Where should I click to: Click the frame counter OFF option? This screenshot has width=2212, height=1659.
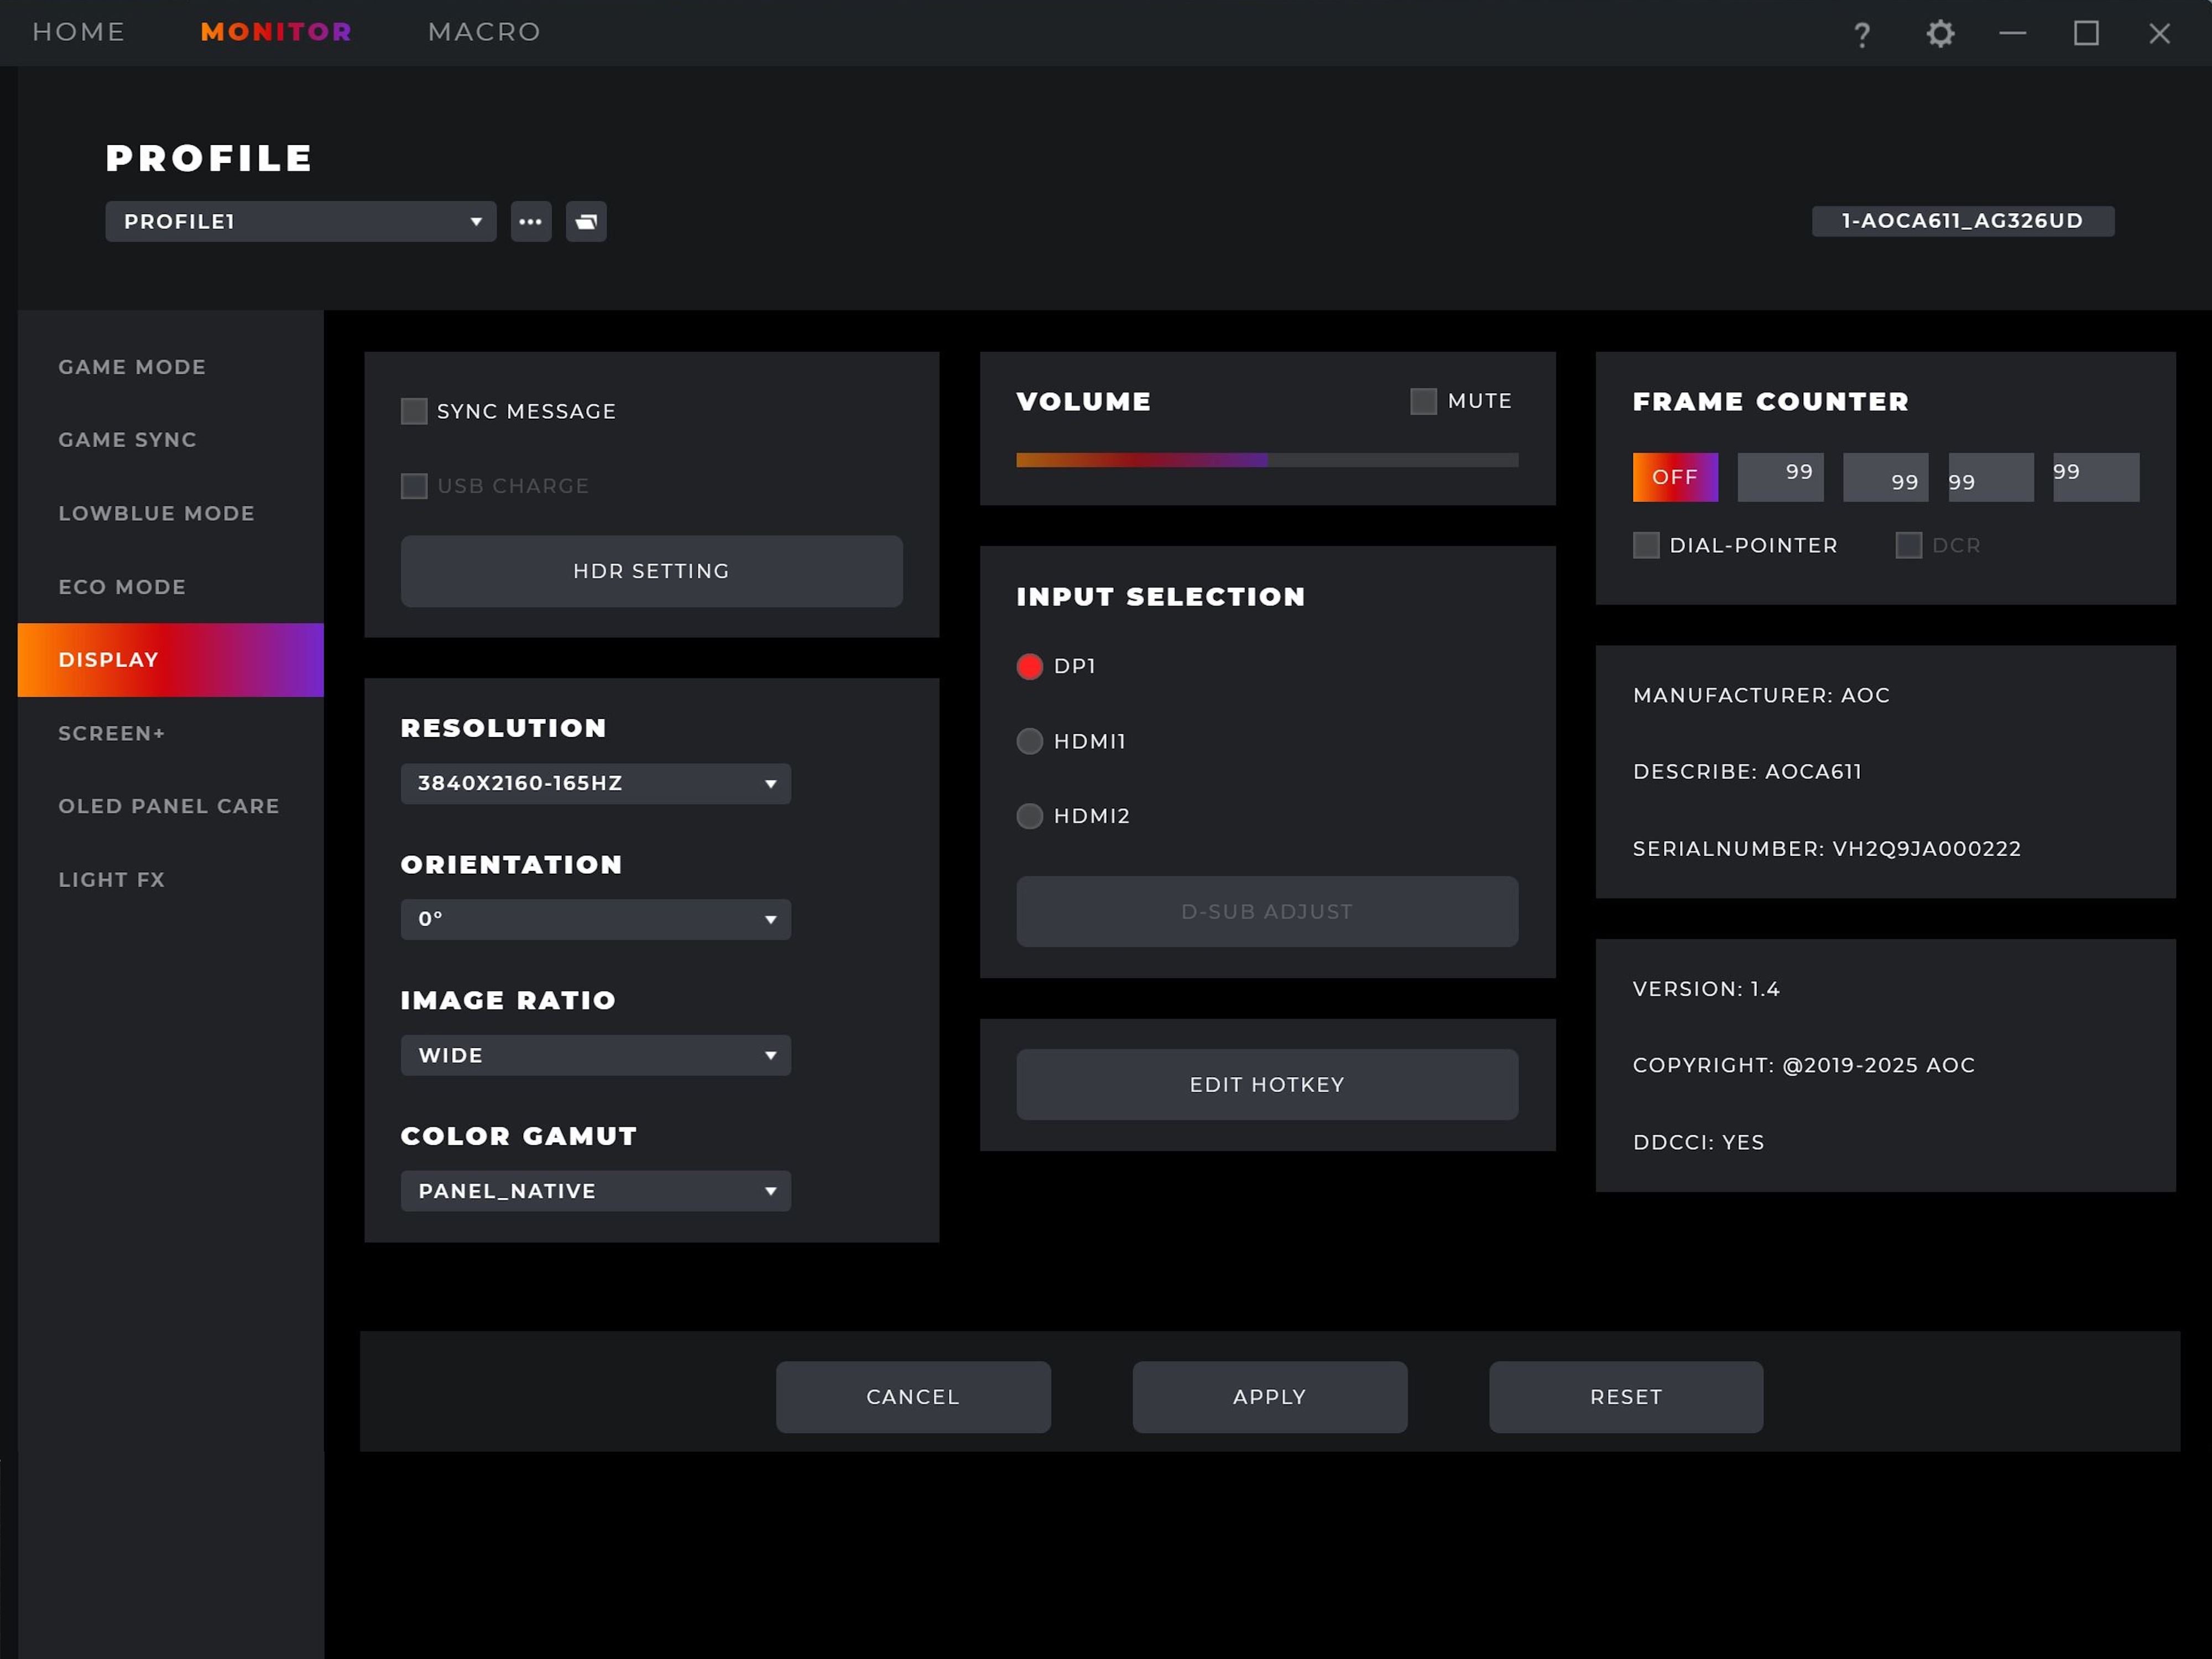[1674, 477]
